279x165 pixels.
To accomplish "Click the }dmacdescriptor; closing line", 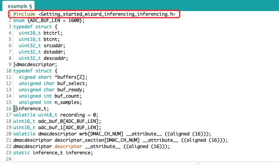I will (x=35, y=65).
